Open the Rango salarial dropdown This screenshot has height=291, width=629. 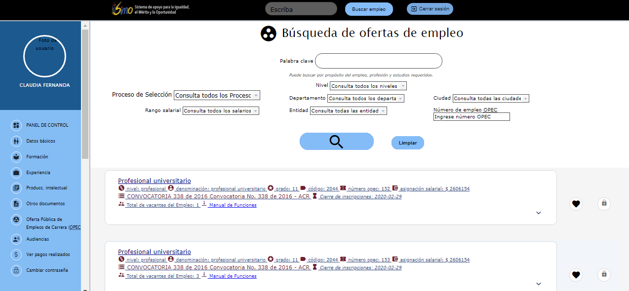tap(221, 111)
